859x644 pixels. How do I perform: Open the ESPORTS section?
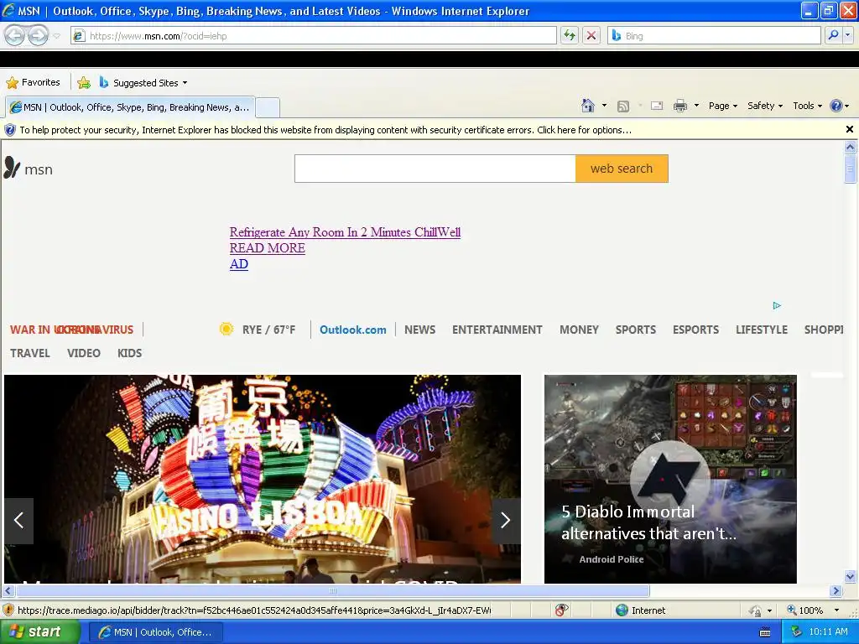pos(695,330)
